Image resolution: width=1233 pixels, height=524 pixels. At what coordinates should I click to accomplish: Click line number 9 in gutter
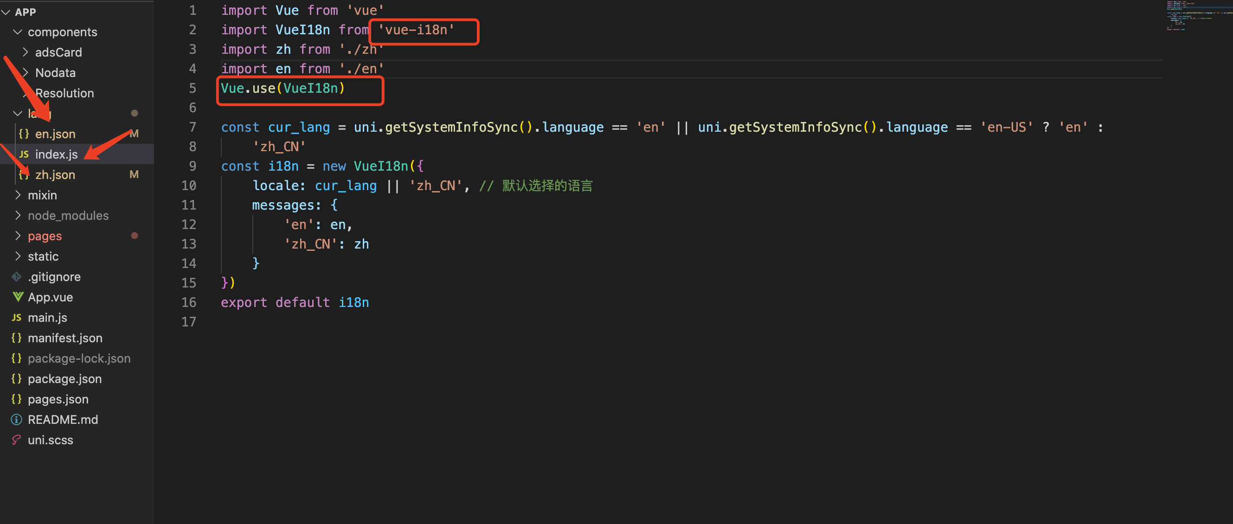click(193, 166)
